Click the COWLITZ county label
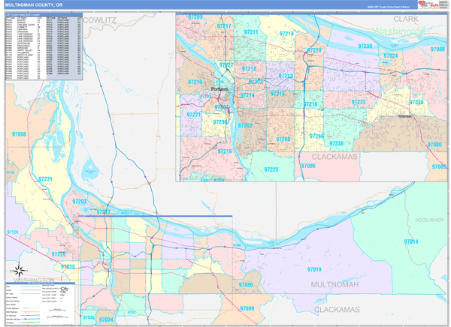451x327 pixels. [x=101, y=21]
